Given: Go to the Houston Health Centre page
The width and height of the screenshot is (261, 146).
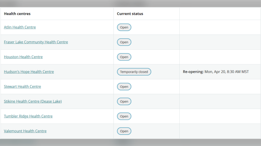Looking at the screenshot, I should (23, 57).
